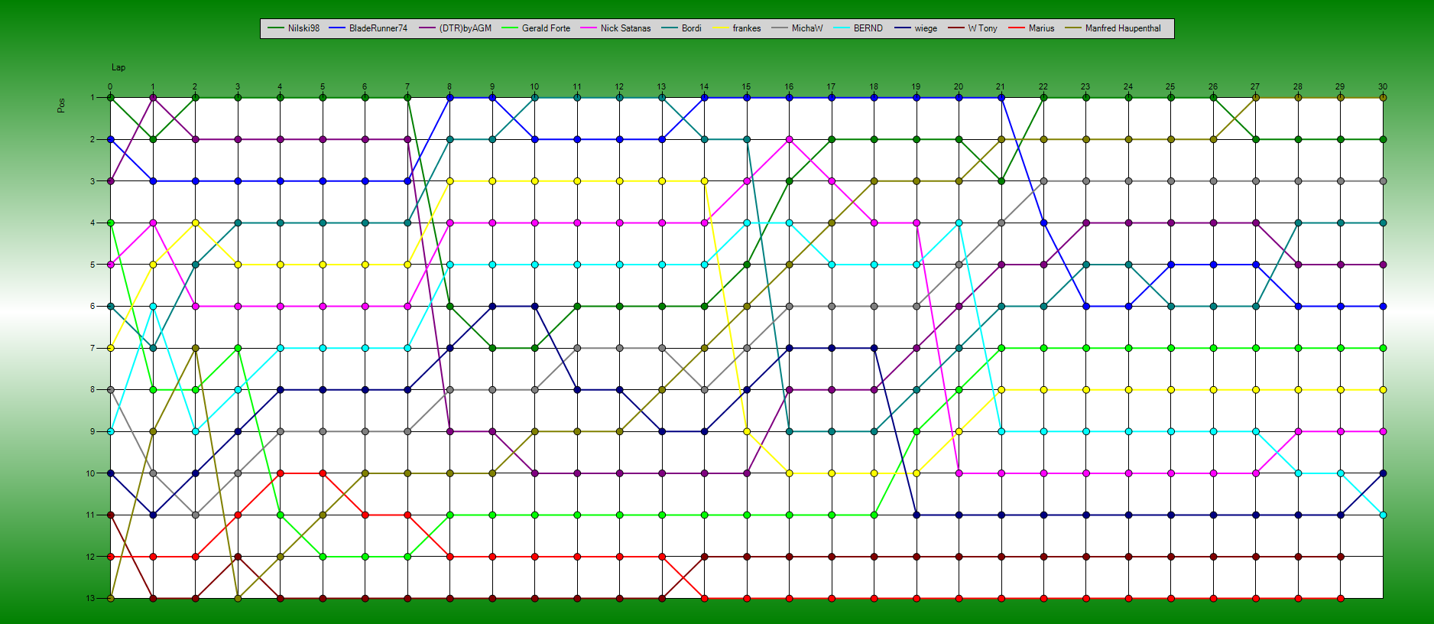Click Marius's red marker at lap 4, position 10
Image resolution: width=1434 pixels, height=624 pixels.
click(x=280, y=473)
